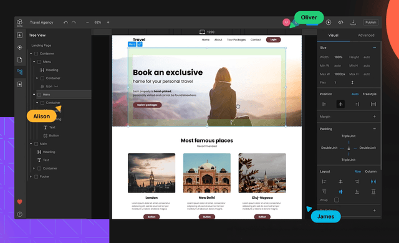Viewport: 399px width, 243px height.
Task: Expand the Container node above Footer
Action: [34, 168]
